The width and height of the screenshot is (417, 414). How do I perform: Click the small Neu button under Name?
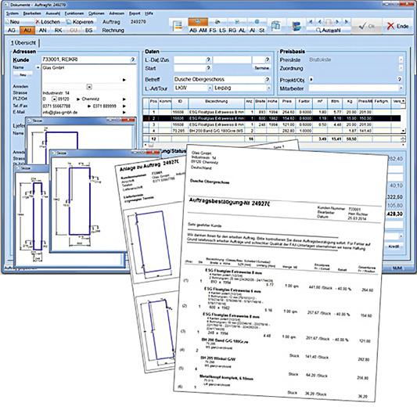23,75
